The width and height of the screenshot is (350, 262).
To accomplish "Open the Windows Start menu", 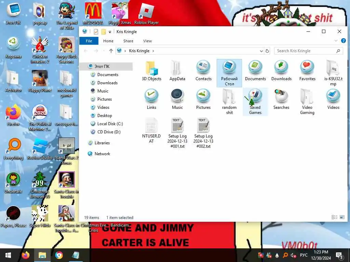I will pyautogui.click(x=8, y=255).
